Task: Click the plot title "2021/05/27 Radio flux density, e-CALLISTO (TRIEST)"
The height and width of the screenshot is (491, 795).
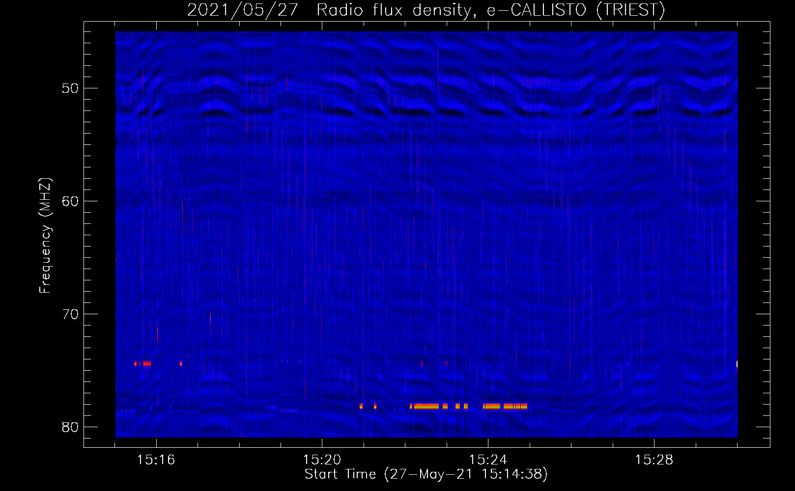Action: [426, 10]
